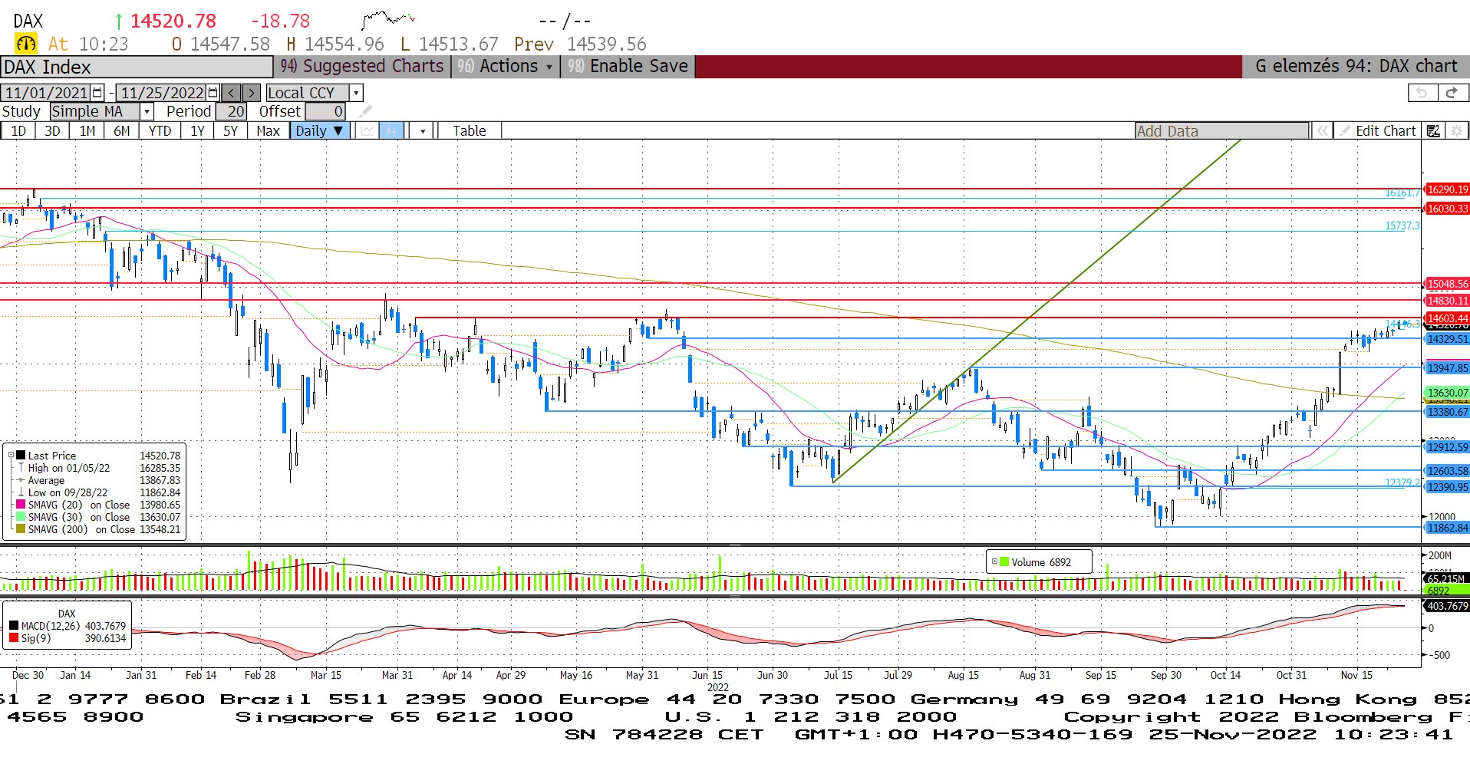Click the redo arrow icon
Image resolution: width=1470 pixels, height=777 pixels.
[1452, 93]
